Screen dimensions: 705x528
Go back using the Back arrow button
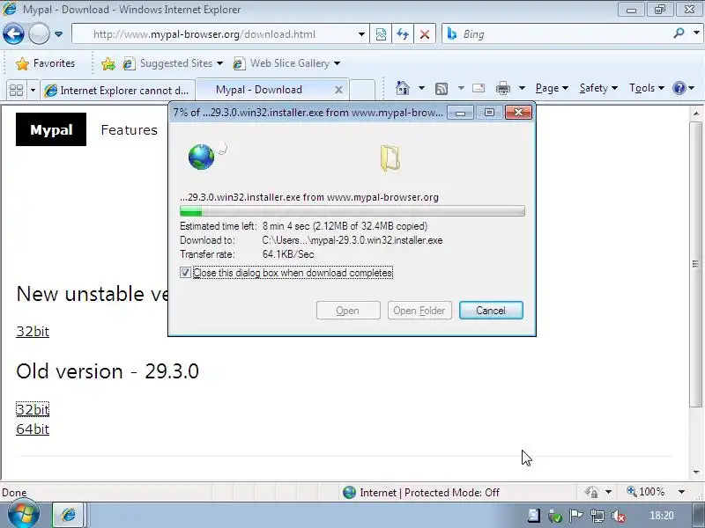coord(13,33)
